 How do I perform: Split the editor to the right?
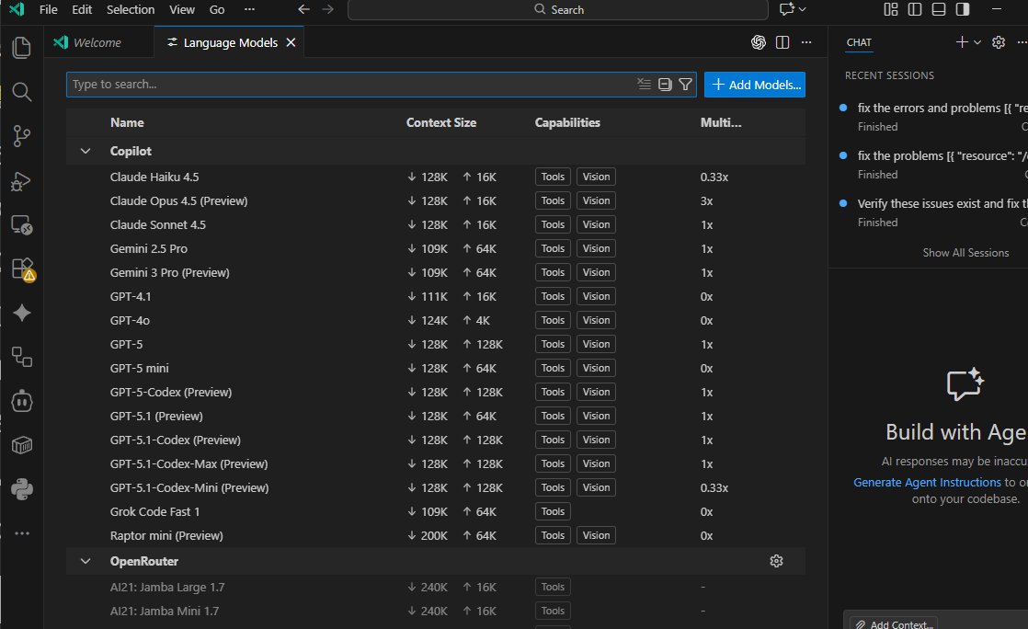pyautogui.click(x=782, y=42)
